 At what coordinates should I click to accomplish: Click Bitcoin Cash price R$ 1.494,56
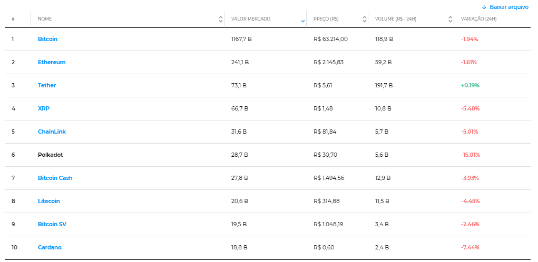click(x=329, y=178)
